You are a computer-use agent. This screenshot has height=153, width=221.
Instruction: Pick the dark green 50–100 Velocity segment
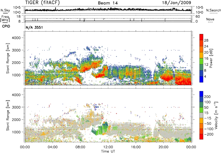(201, 105)
